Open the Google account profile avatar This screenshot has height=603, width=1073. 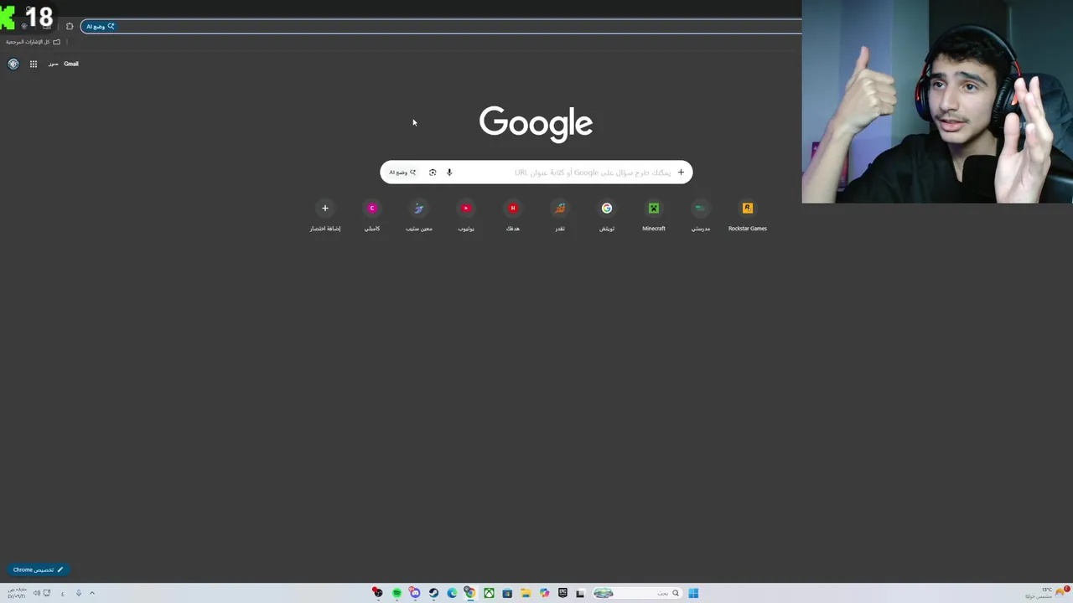click(x=13, y=64)
